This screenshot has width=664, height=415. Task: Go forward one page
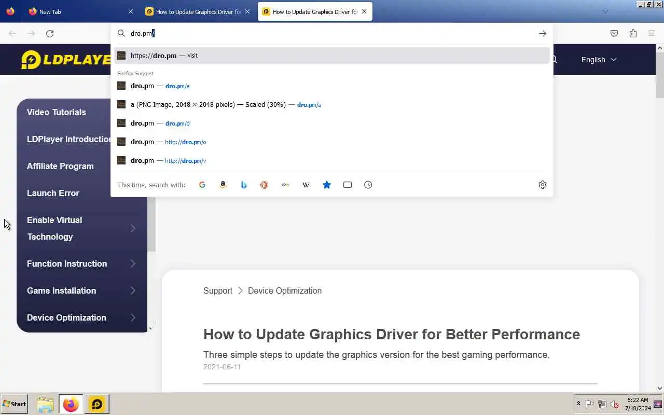click(31, 34)
